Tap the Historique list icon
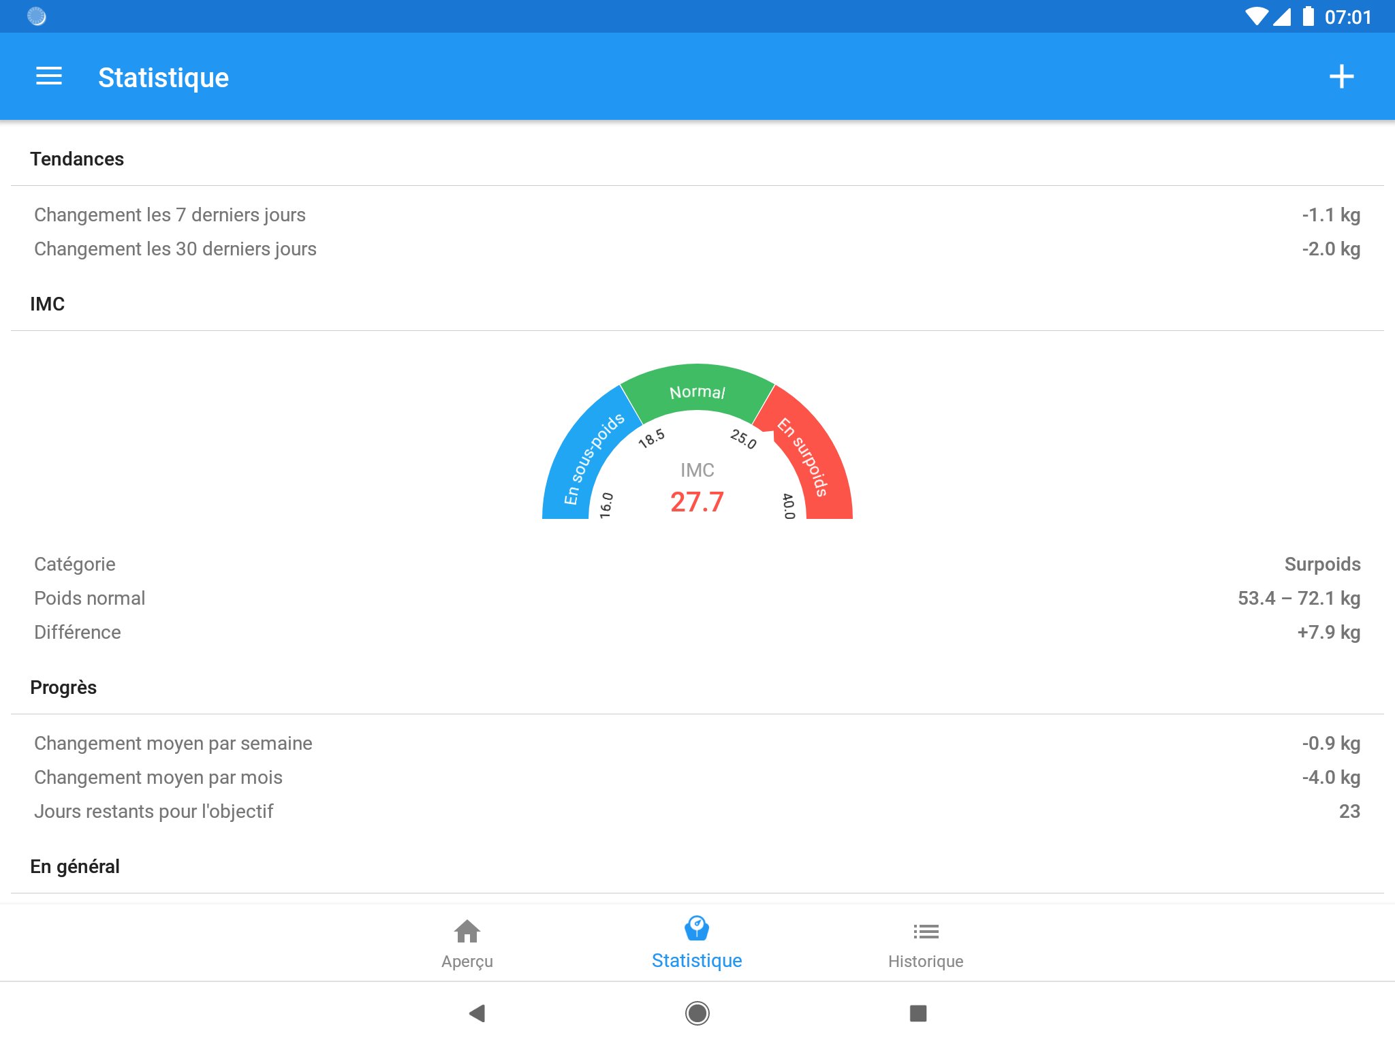This screenshot has height=1046, width=1395. pyautogui.click(x=925, y=931)
